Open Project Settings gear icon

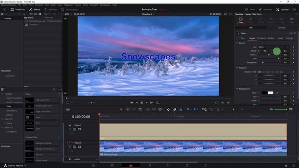[293, 166]
